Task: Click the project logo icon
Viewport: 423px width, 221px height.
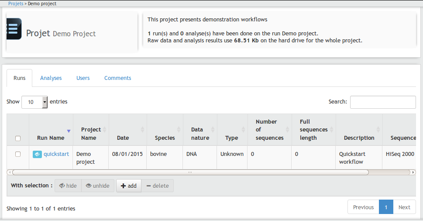Action: coord(14,29)
